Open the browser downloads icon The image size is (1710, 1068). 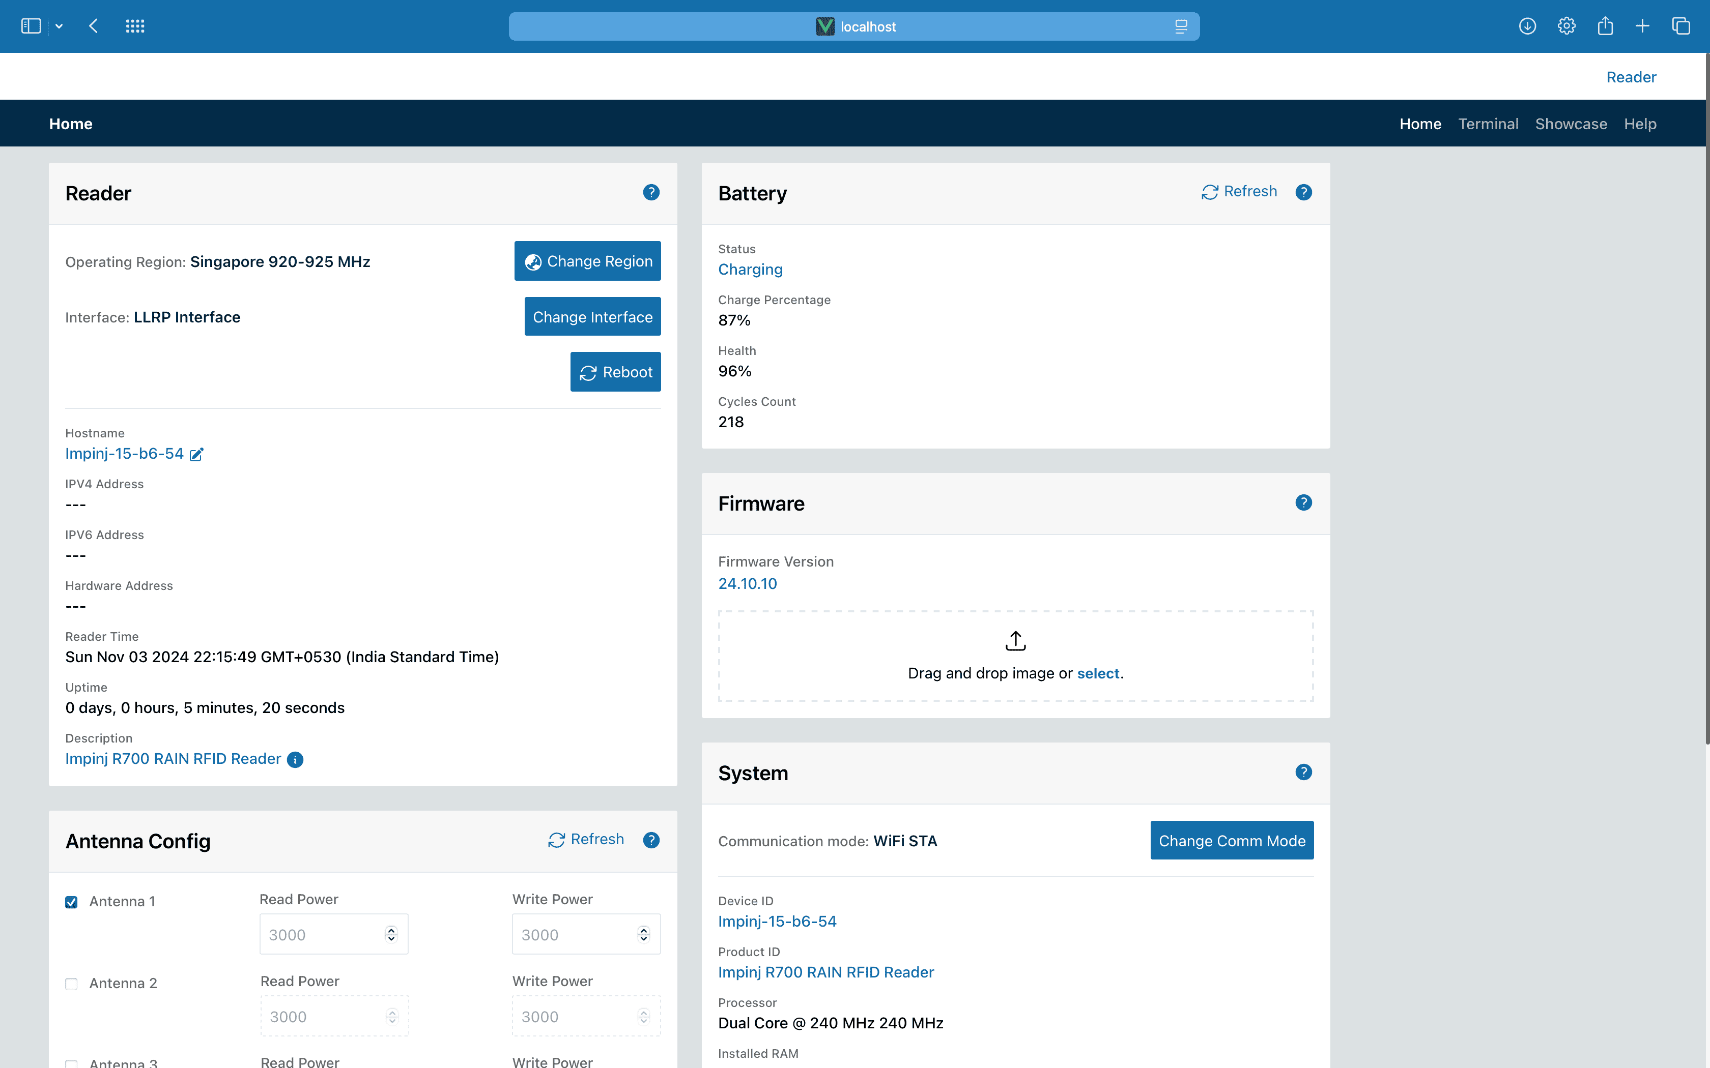[x=1527, y=26]
